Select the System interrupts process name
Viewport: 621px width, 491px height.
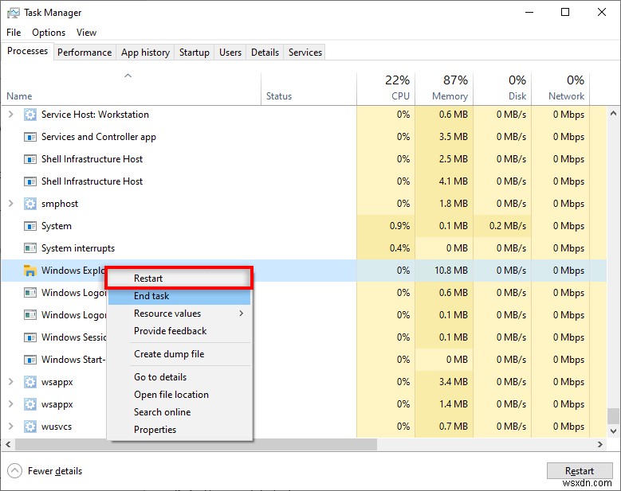click(78, 248)
